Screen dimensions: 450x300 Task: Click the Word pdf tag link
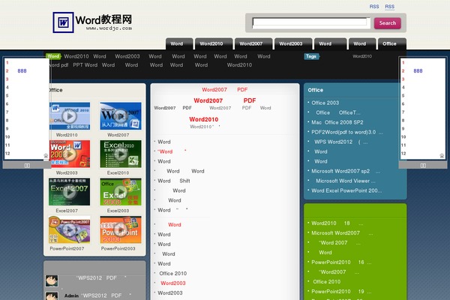pos(59,65)
